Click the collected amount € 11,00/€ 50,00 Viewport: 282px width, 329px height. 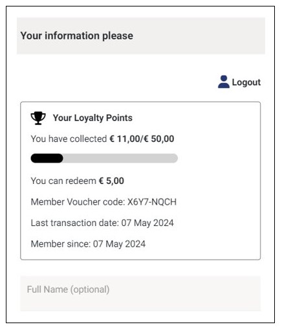tap(142, 139)
